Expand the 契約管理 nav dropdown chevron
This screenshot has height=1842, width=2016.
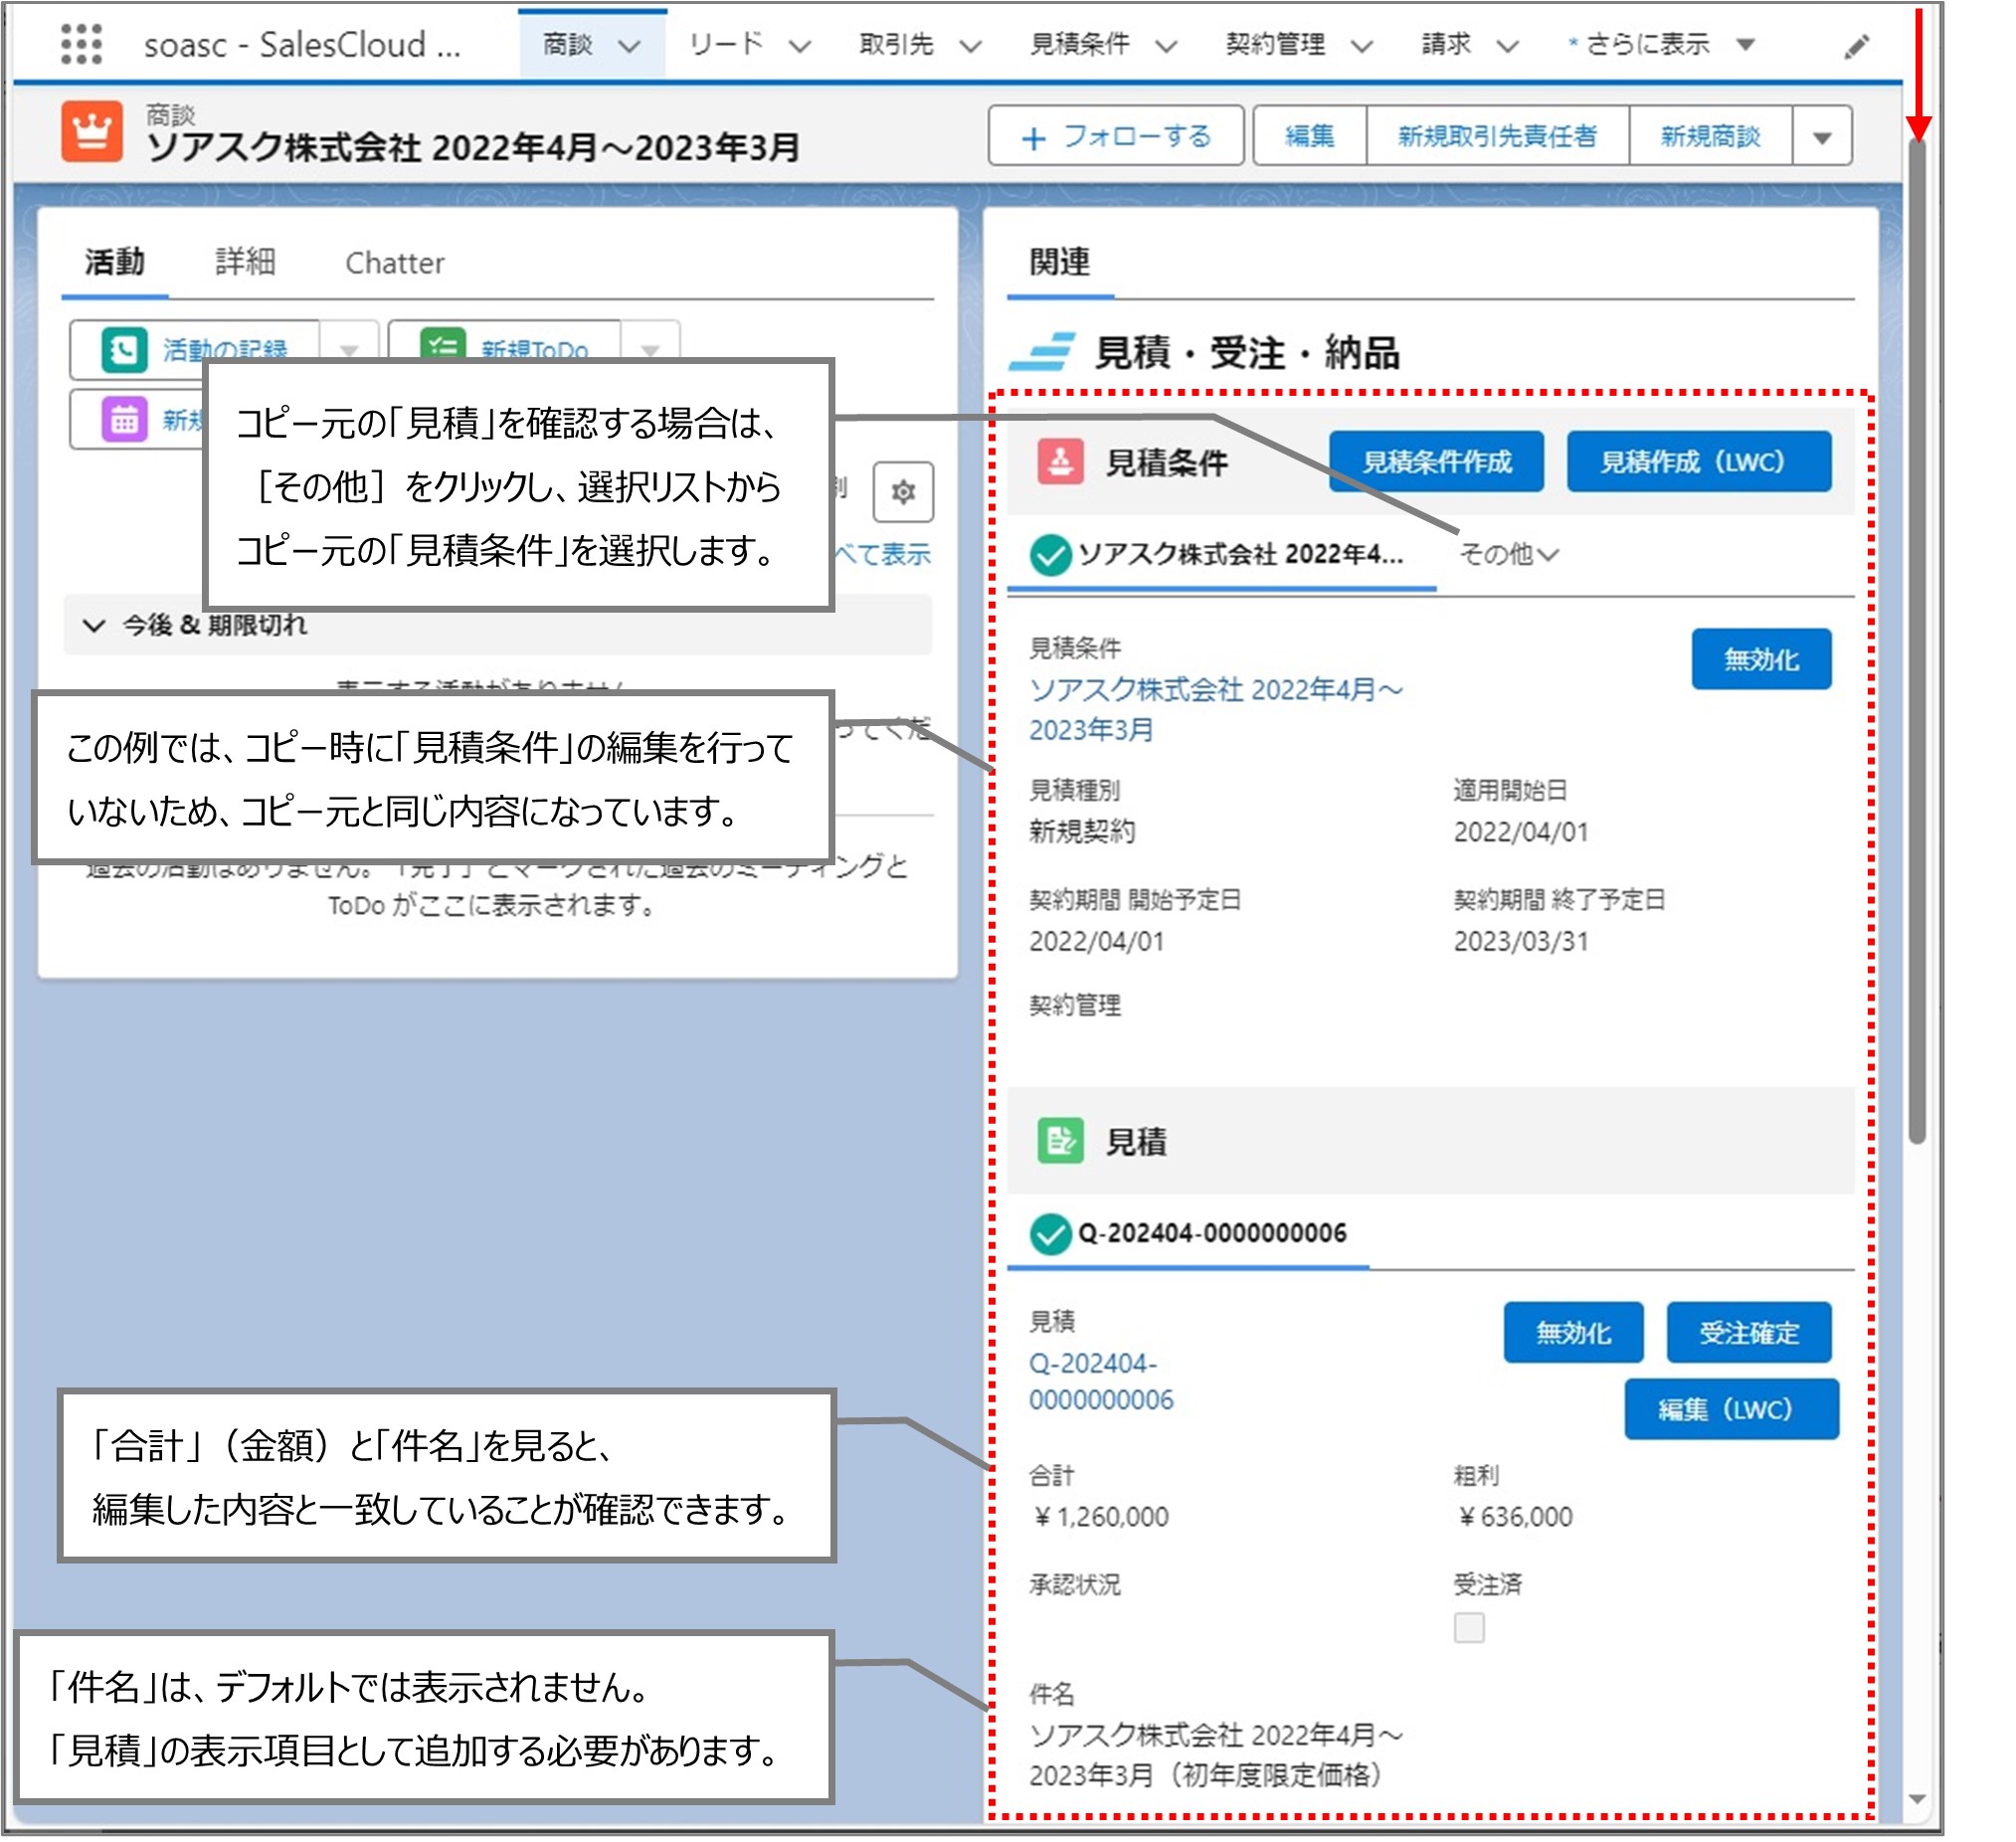(x=1362, y=46)
